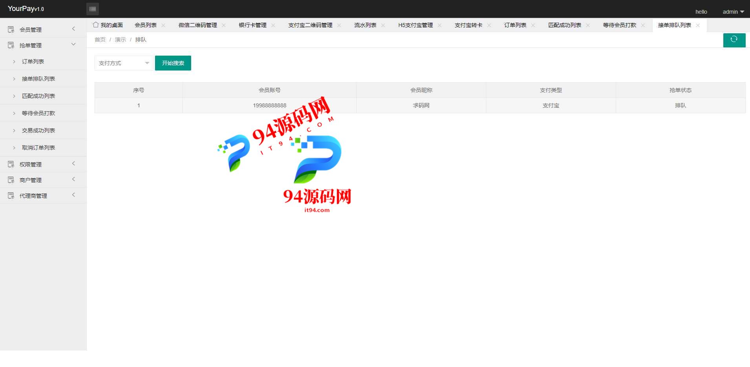Viewport: 750px width, 367px height.
Task: Click the 支付类型 column header
Action: [x=551, y=90]
